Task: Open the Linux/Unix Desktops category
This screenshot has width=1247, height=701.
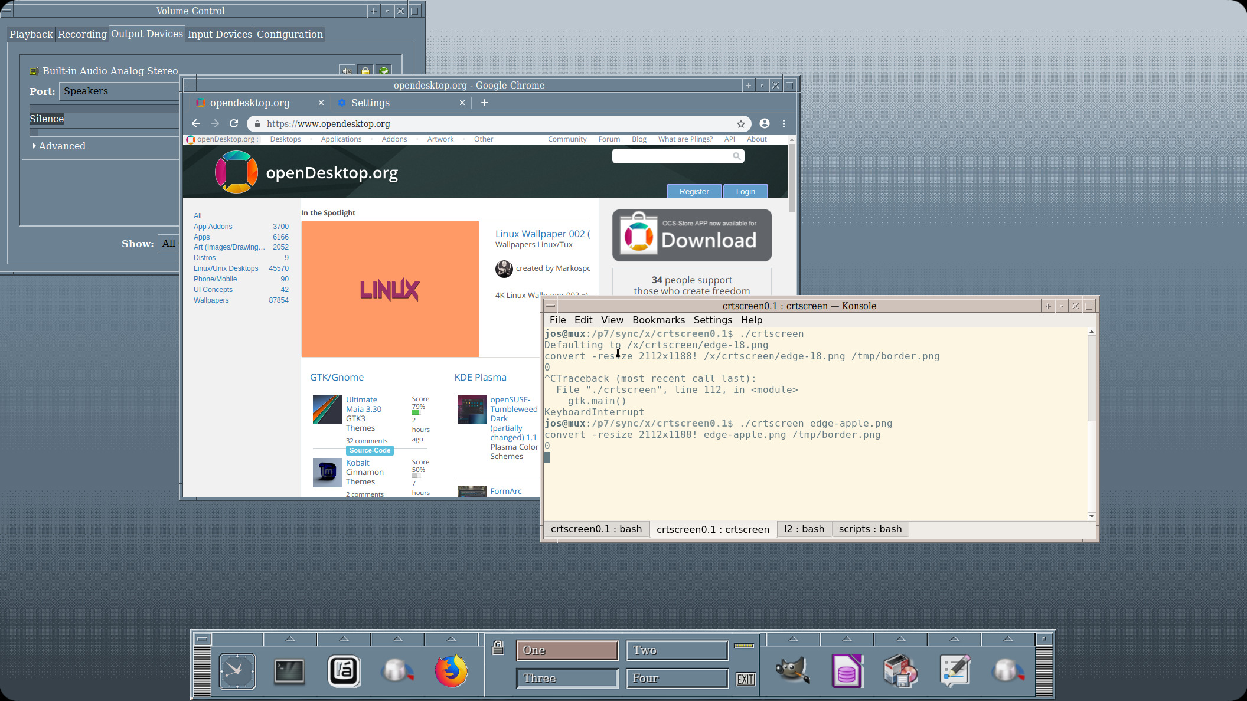Action: [x=226, y=268]
